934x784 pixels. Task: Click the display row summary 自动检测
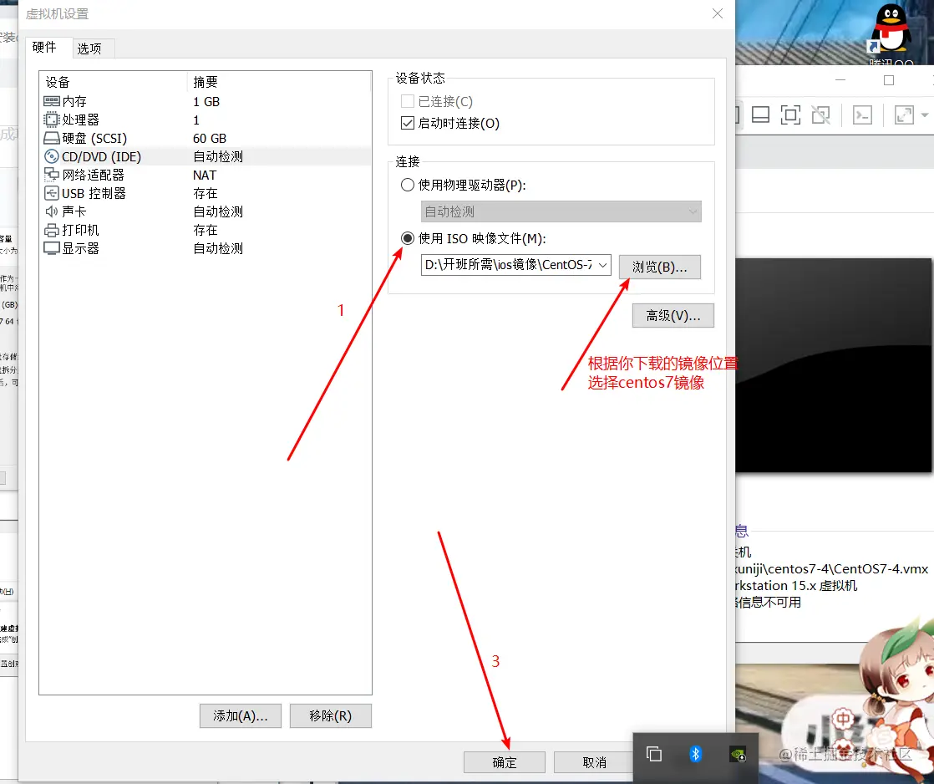point(218,248)
